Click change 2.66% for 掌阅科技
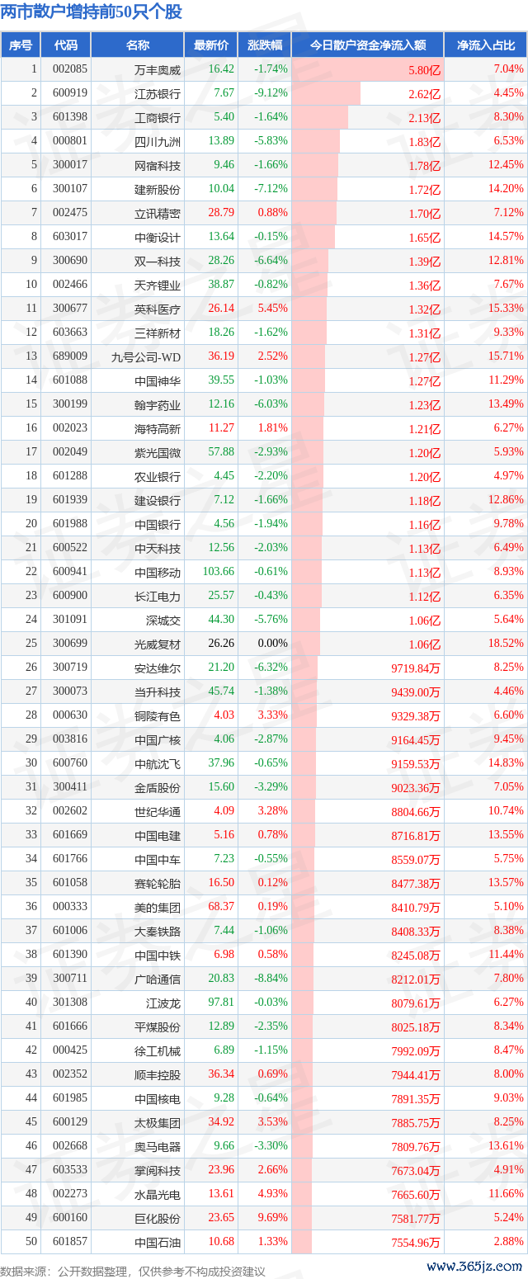Screen dimensions: 528x1279 [x=273, y=1170]
